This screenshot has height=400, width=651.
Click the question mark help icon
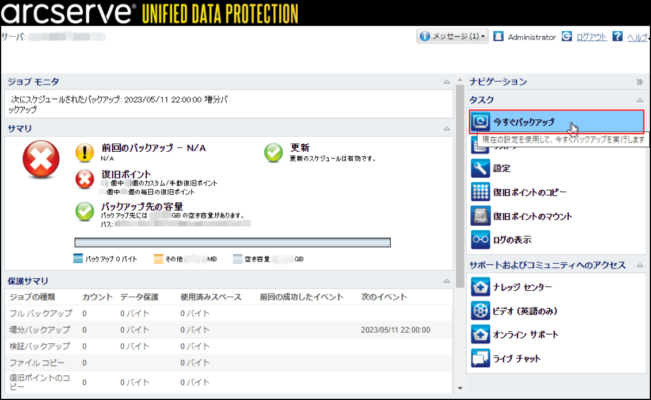pos(618,36)
